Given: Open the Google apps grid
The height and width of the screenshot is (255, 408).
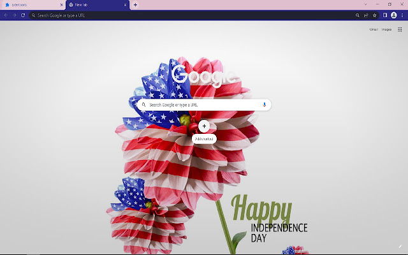Looking at the screenshot, I should point(400,29).
